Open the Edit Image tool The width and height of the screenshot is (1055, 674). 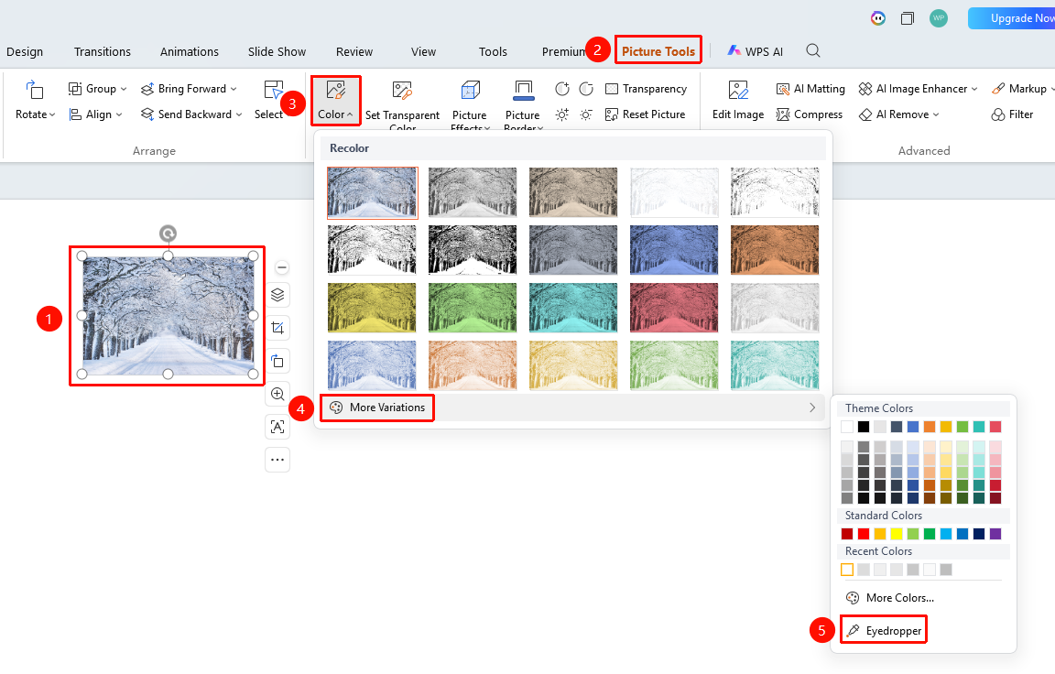point(738,101)
